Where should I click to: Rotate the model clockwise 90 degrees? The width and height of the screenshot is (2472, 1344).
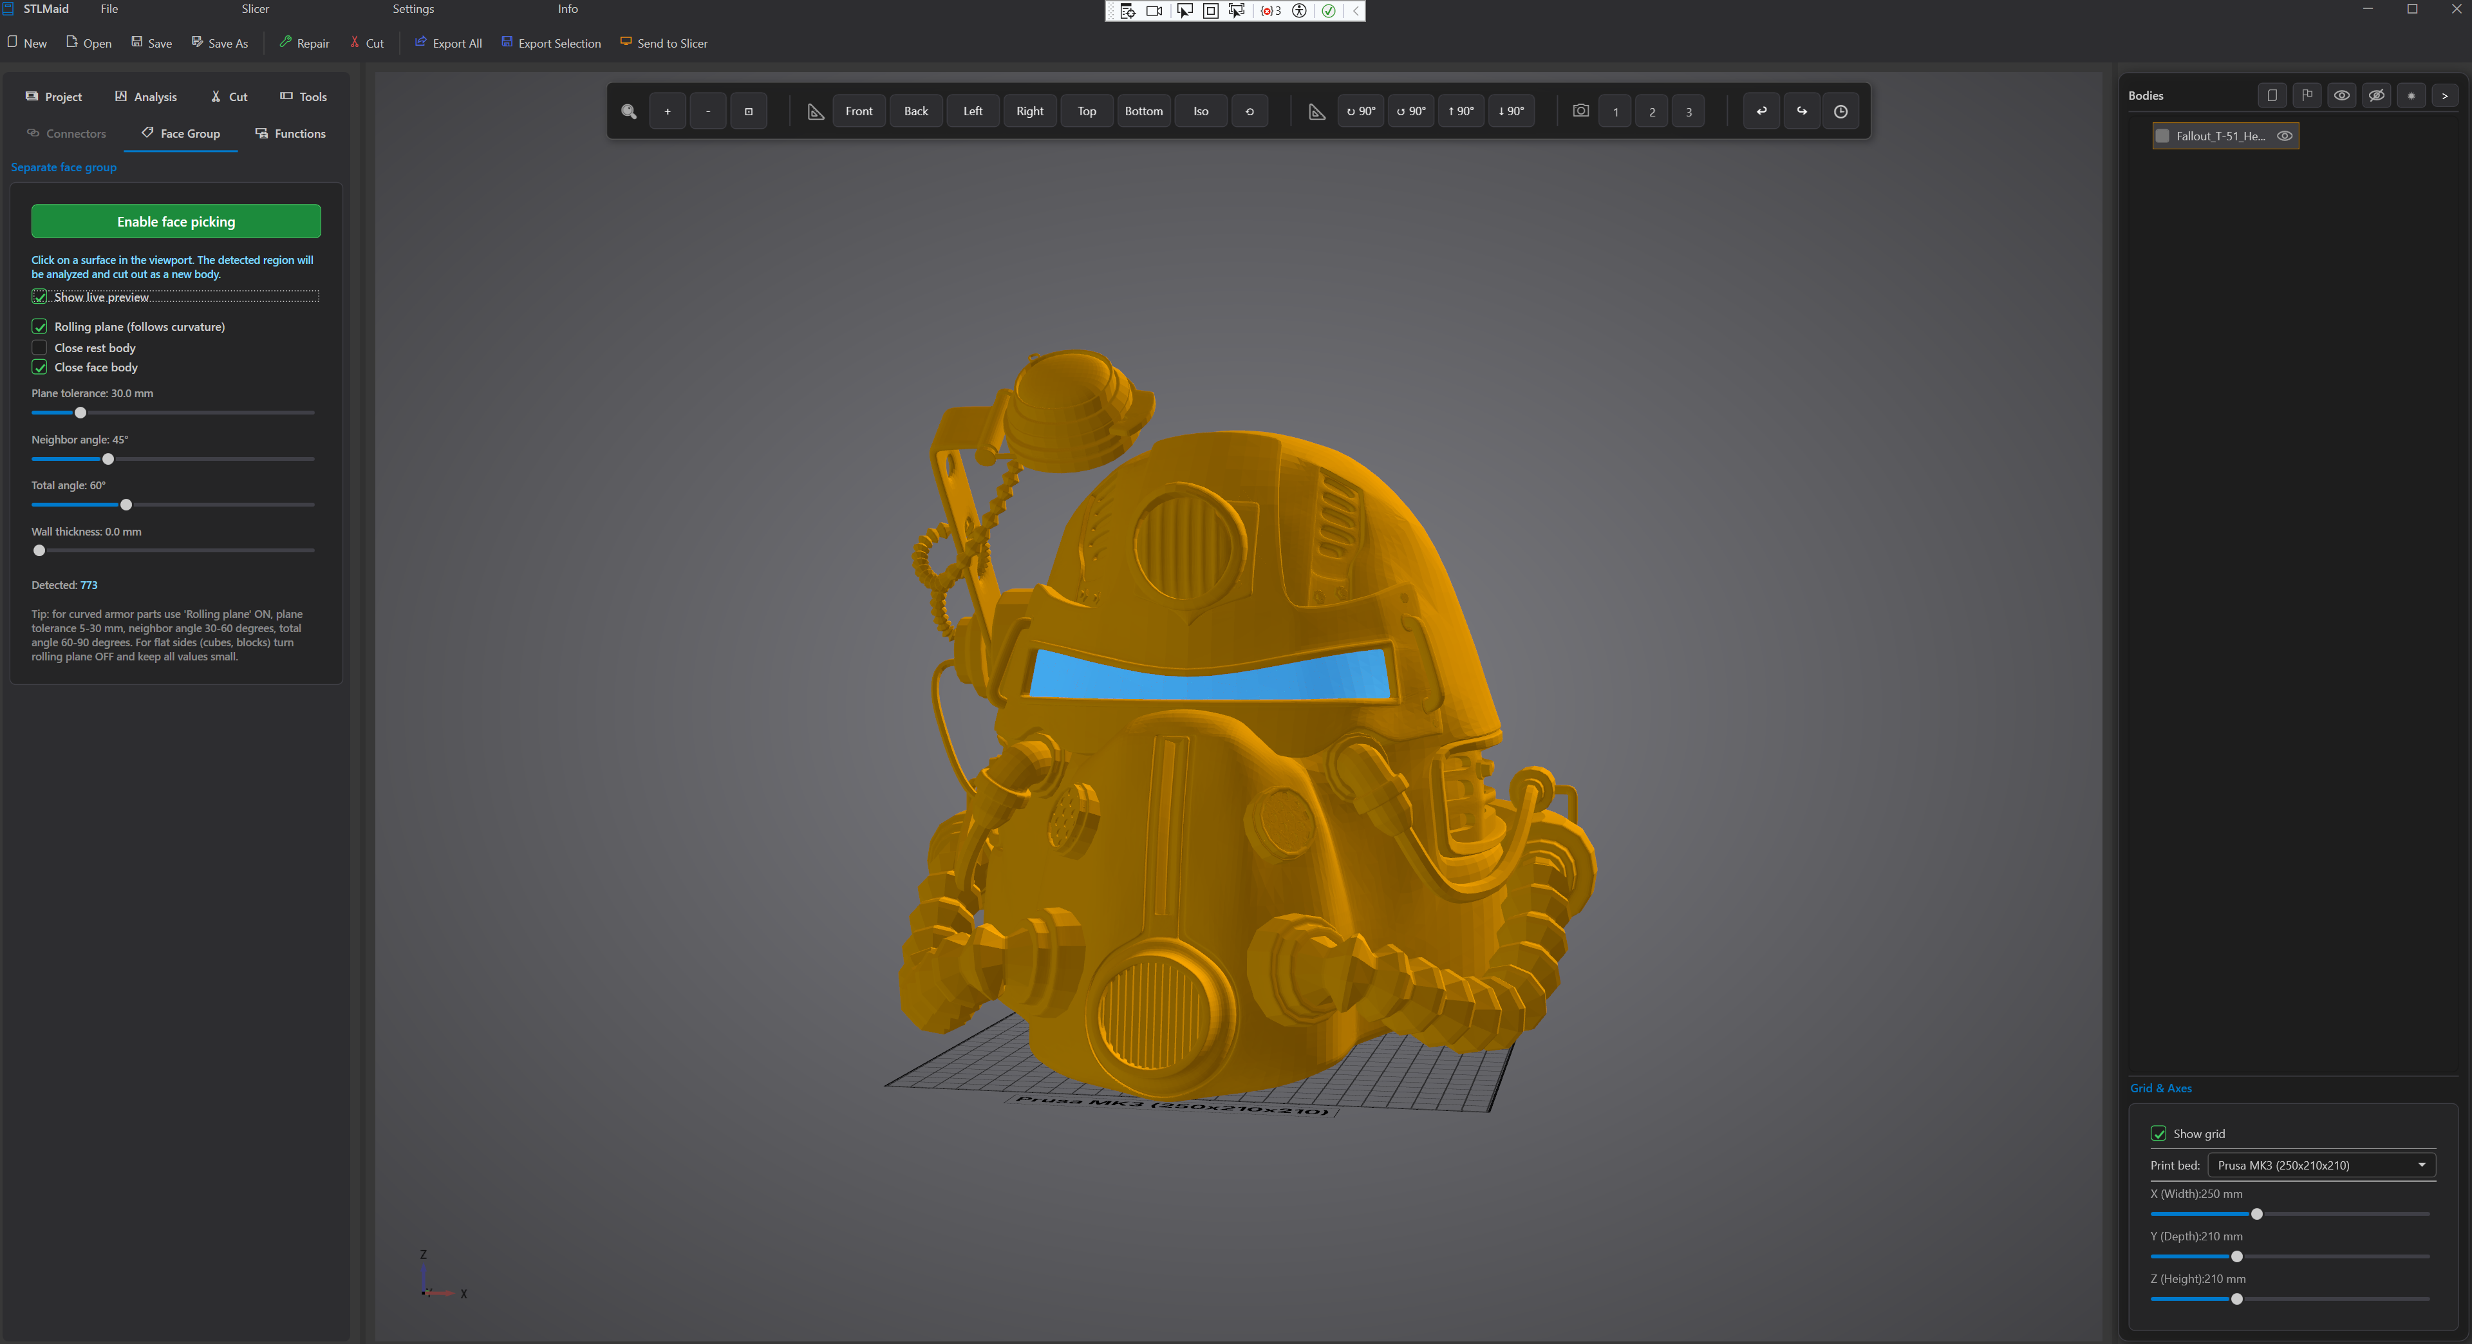point(1361,111)
